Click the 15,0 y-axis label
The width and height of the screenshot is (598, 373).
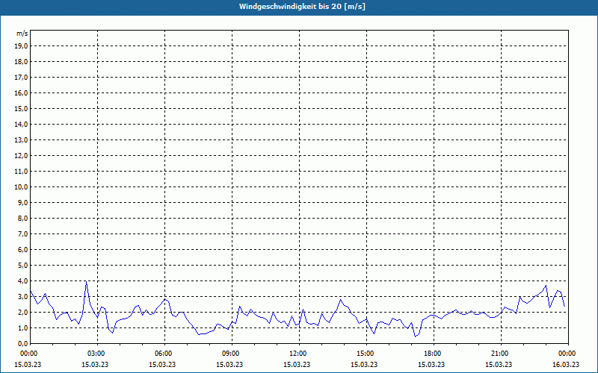[21, 108]
